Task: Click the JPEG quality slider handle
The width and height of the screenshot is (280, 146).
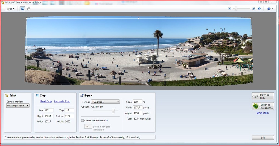Action: tap(113, 111)
